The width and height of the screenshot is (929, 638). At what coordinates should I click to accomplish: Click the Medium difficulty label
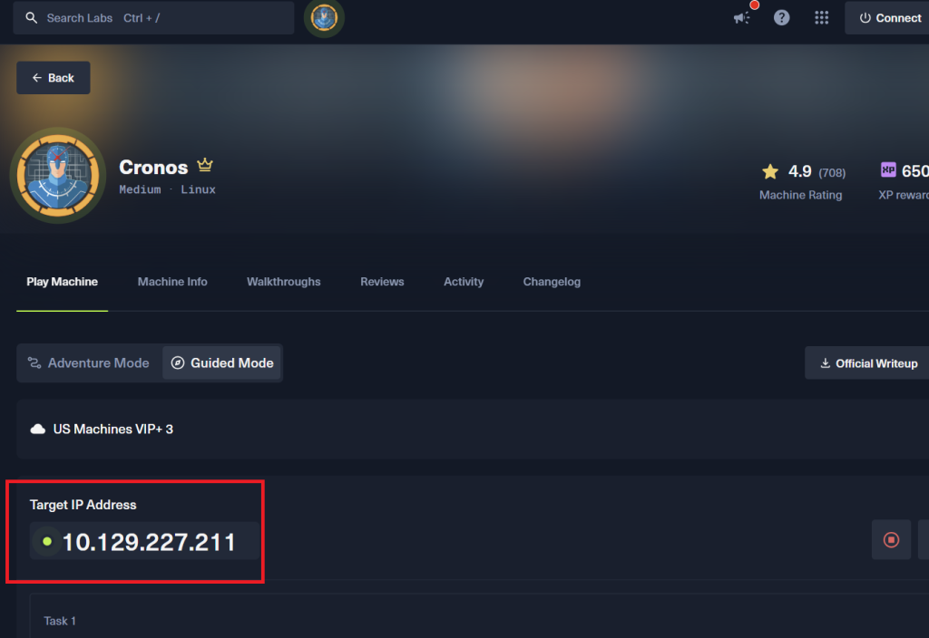140,189
